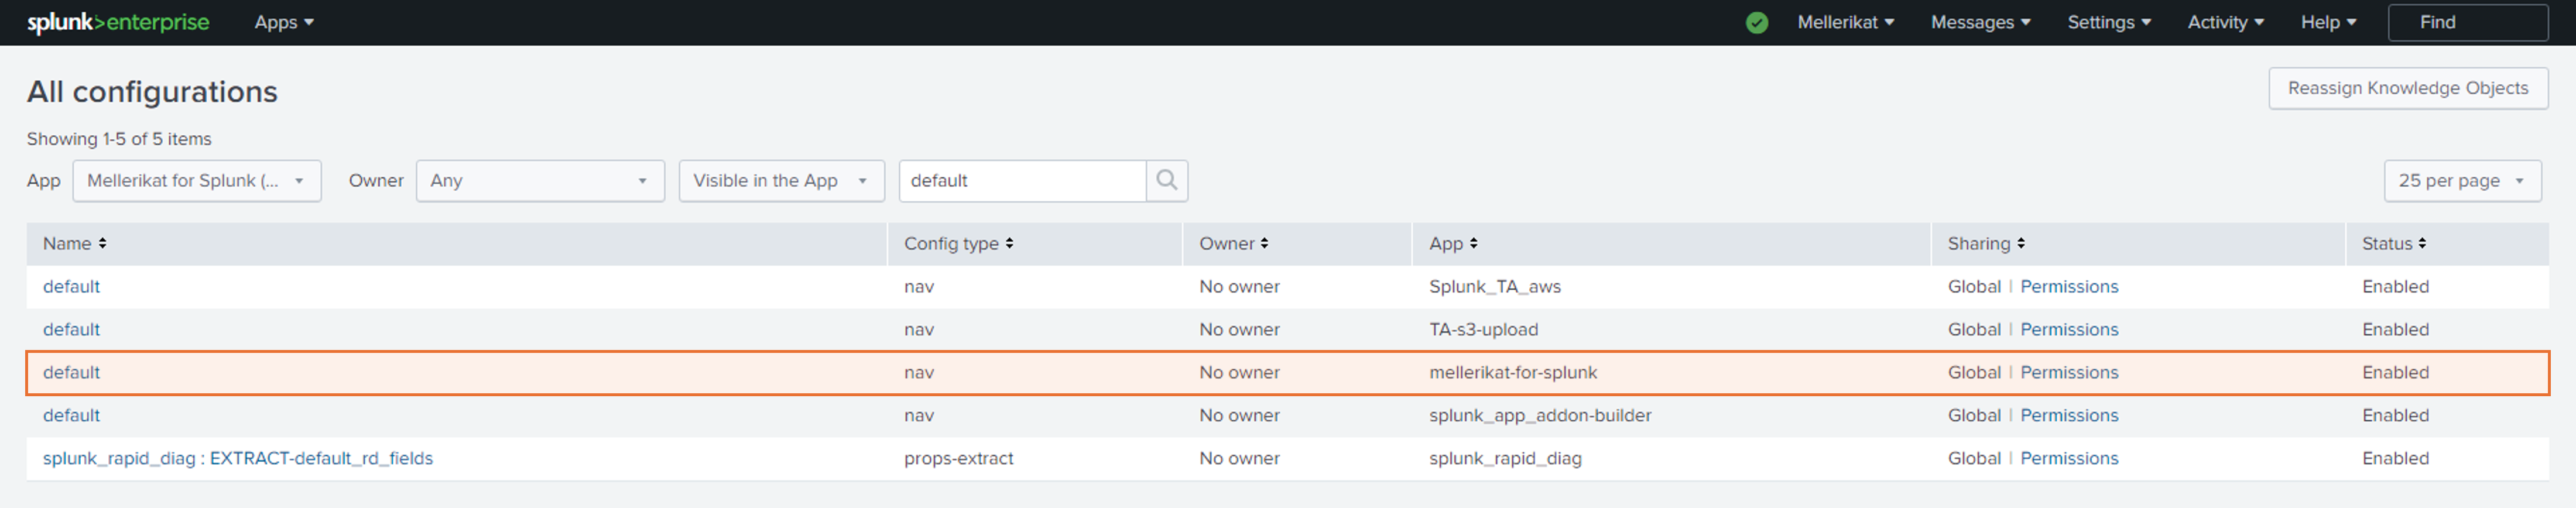Open the App filter dropdown
Screen dimensions: 2576x508
point(197,181)
